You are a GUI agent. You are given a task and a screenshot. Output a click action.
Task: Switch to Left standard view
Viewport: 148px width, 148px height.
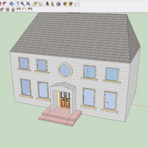pyautogui.click(x=30, y=10)
